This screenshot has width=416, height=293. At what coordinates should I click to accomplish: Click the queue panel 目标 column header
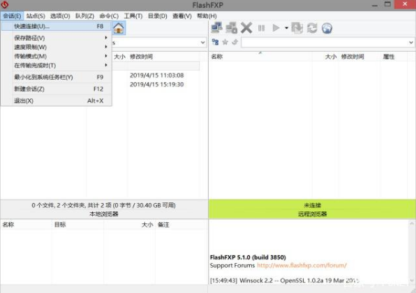pyautogui.click(x=77, y=225)
